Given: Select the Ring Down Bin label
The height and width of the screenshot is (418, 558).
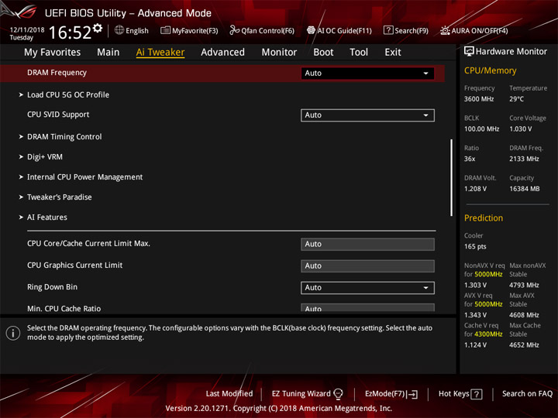Looking at the screenshot, I should [52, 287].
